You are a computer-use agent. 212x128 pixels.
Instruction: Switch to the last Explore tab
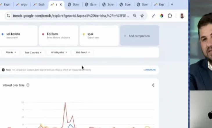tap(159, 5)
